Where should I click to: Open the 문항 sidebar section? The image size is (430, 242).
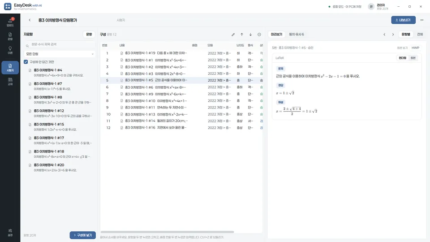(10, 36)
